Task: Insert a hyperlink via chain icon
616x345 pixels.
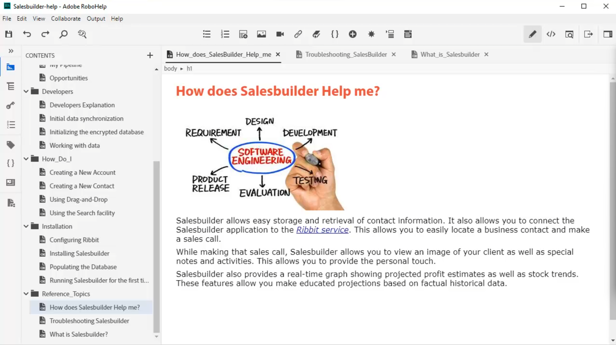Action: pyautogui.click(x=298, y=34)
